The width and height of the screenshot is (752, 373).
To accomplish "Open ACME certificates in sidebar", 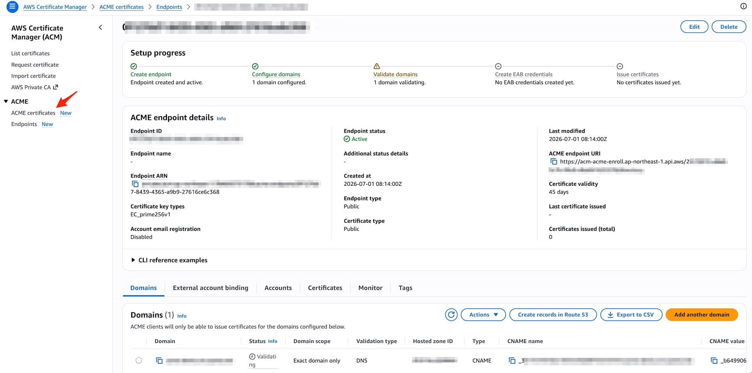I will click(33, 113).
